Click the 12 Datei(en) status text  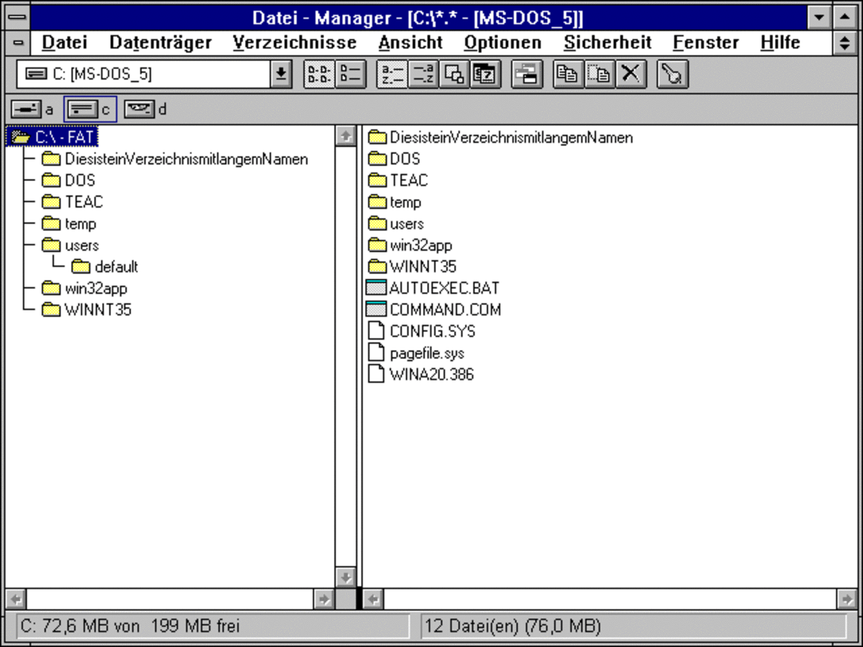(512, 626)
